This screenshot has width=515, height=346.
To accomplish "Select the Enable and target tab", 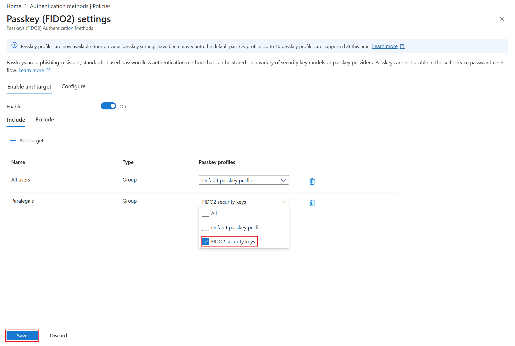I will pyautogui.click(x=29, y=87).
